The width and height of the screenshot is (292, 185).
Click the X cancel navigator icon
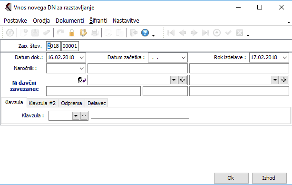click(240, 33)
